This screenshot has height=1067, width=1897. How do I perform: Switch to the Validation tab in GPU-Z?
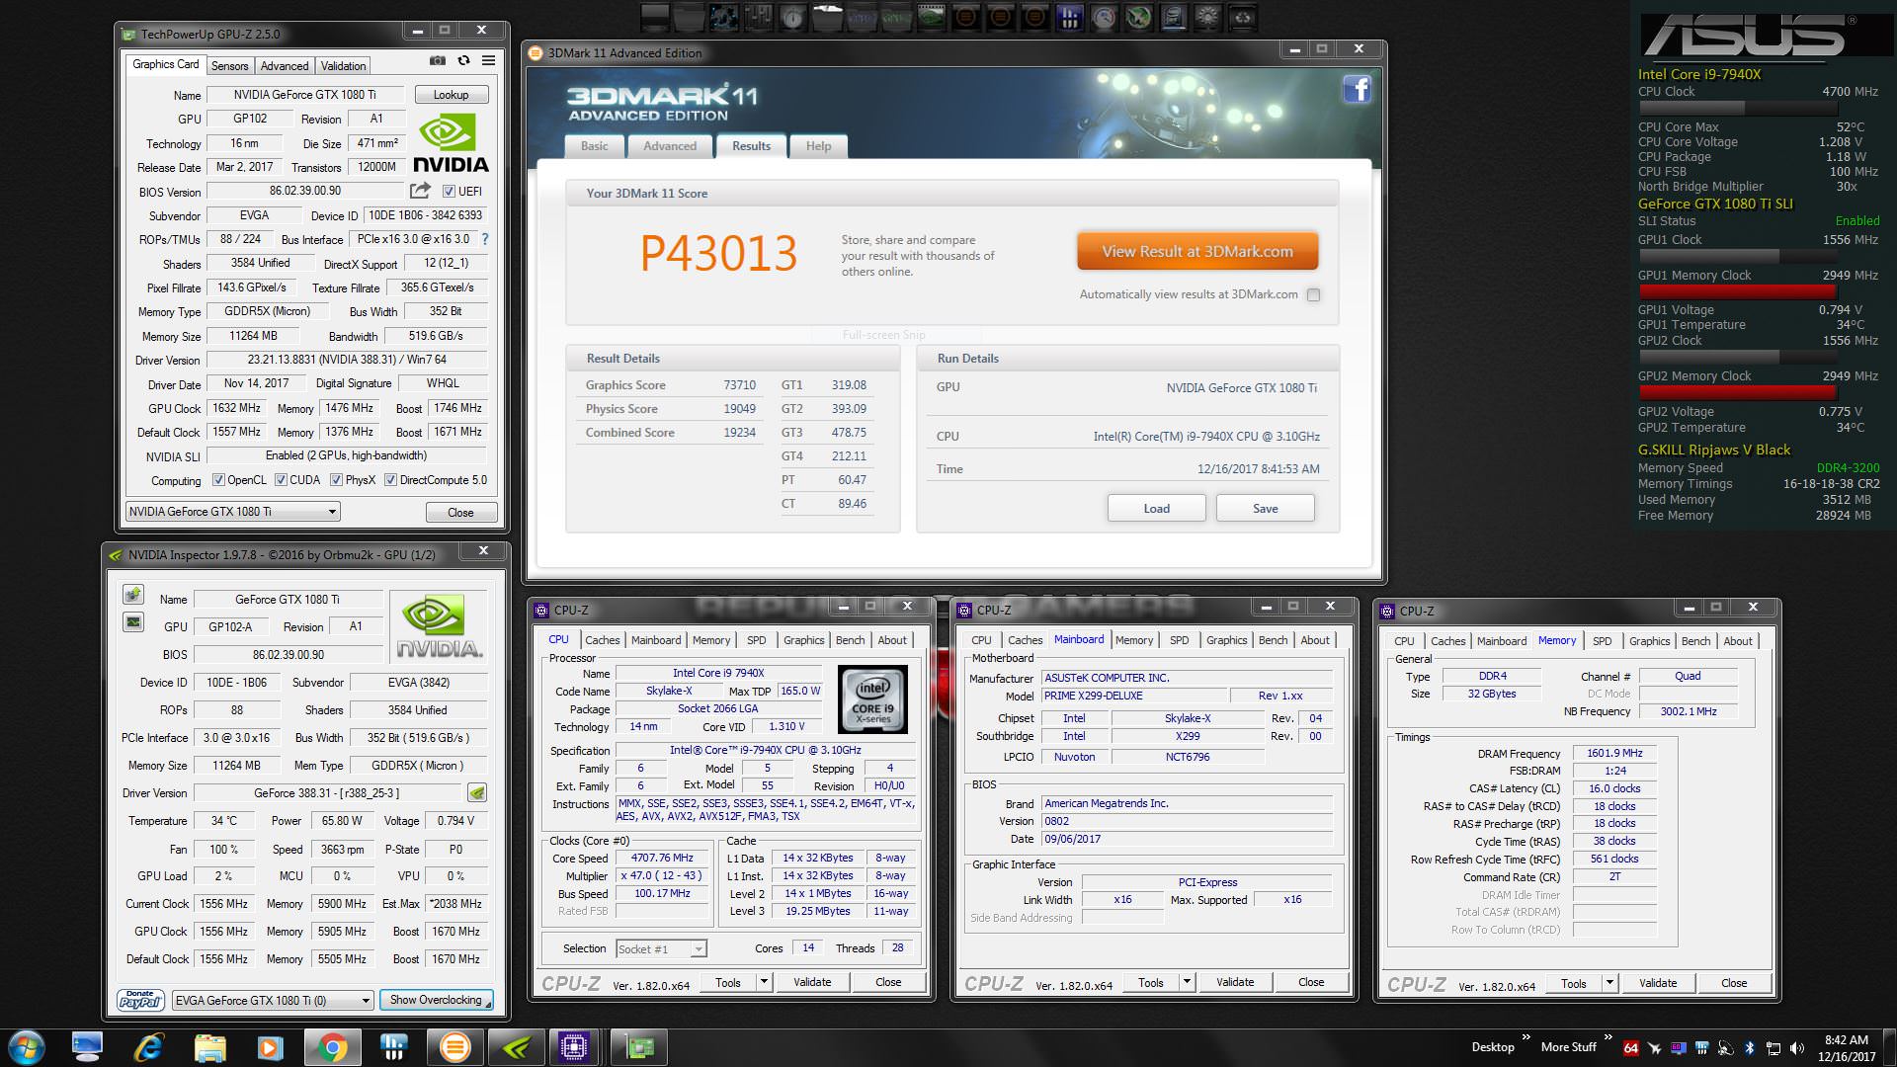343,66
